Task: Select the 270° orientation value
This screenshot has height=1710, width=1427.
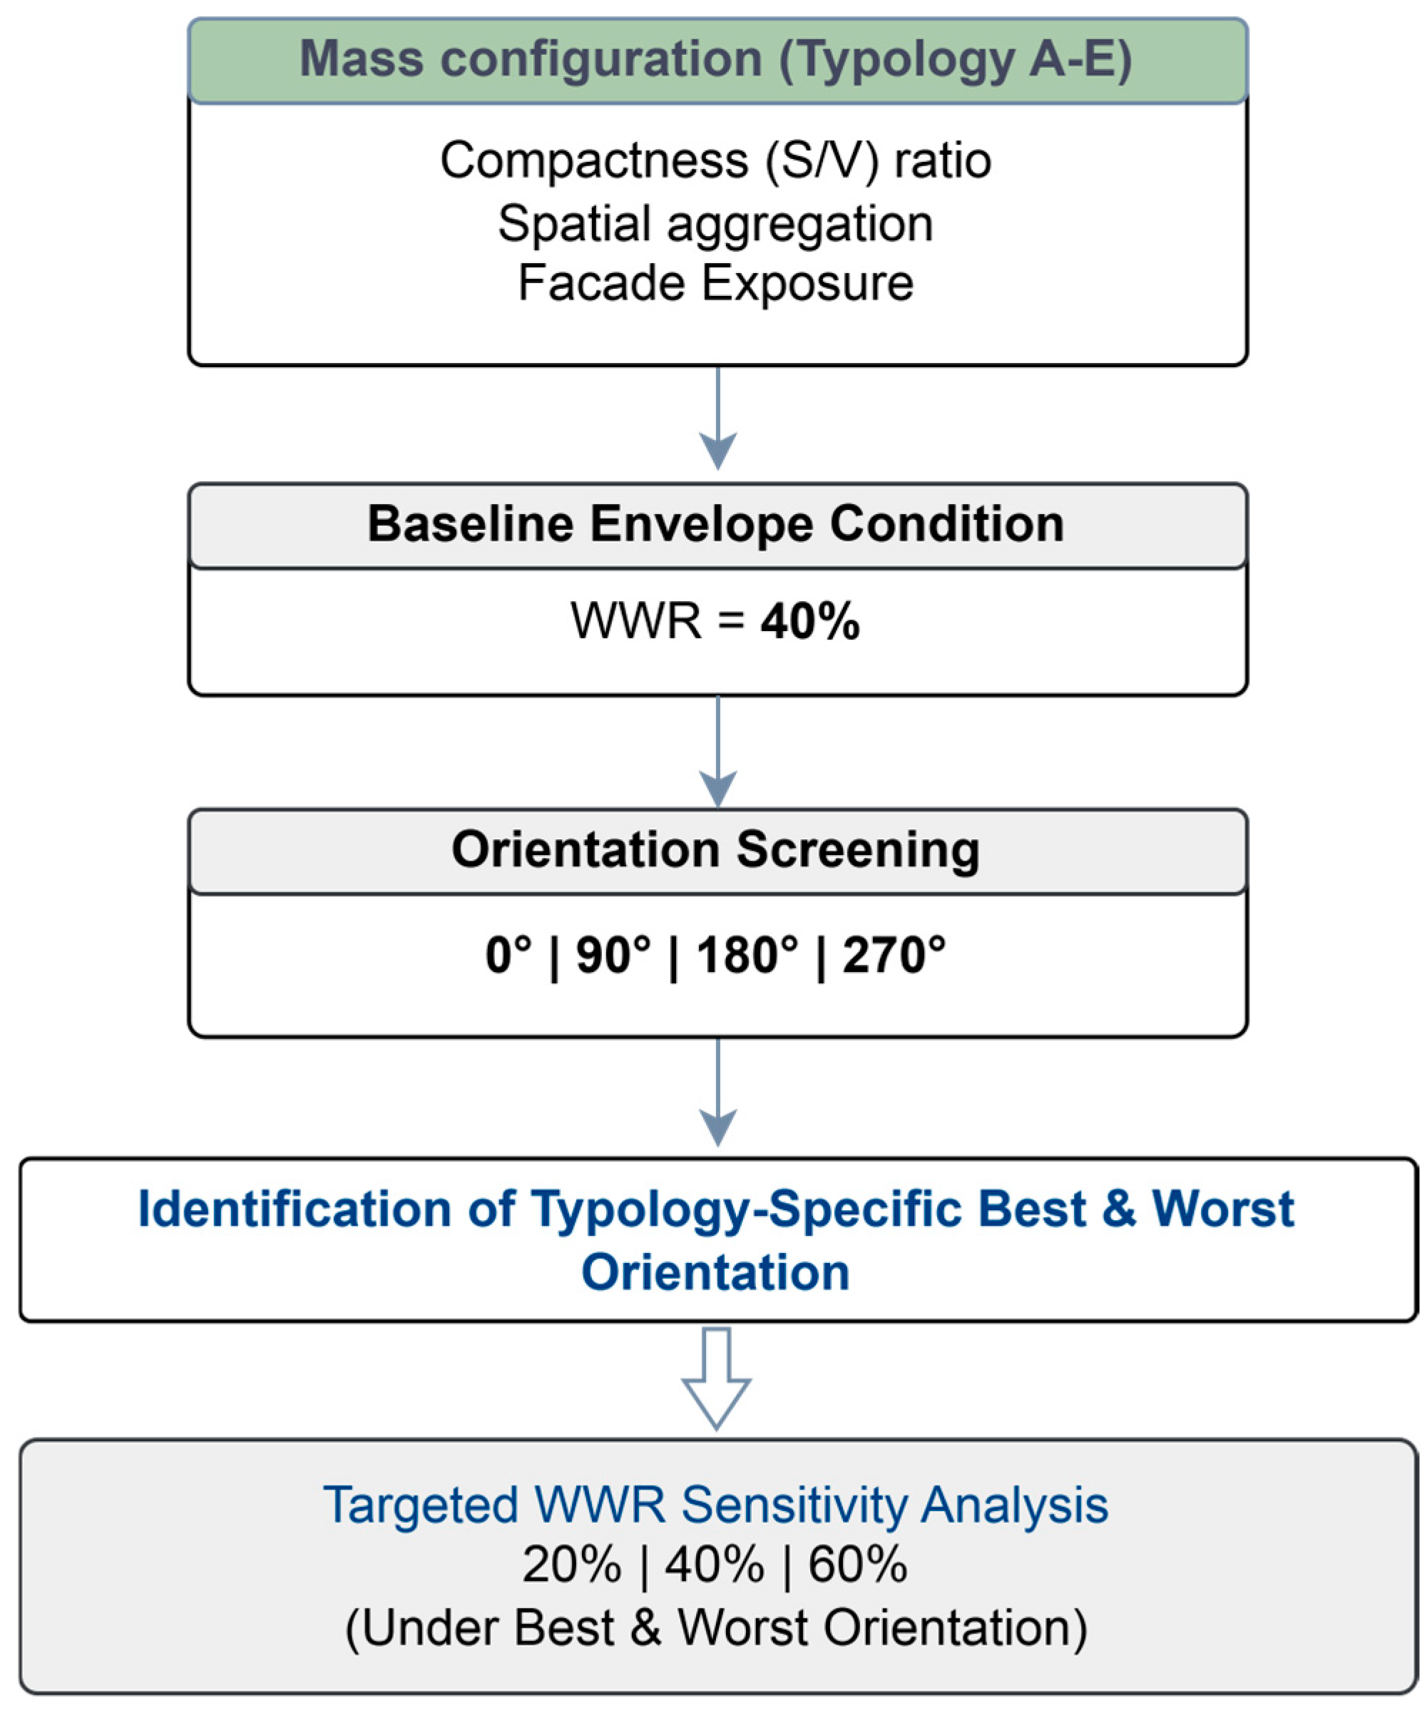Action: pos(894,955)
